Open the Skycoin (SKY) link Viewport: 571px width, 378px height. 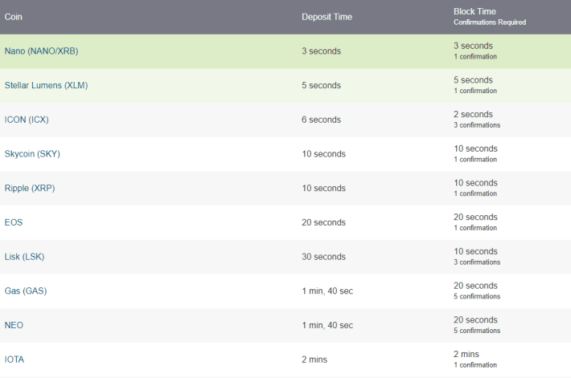pos(32,154)
